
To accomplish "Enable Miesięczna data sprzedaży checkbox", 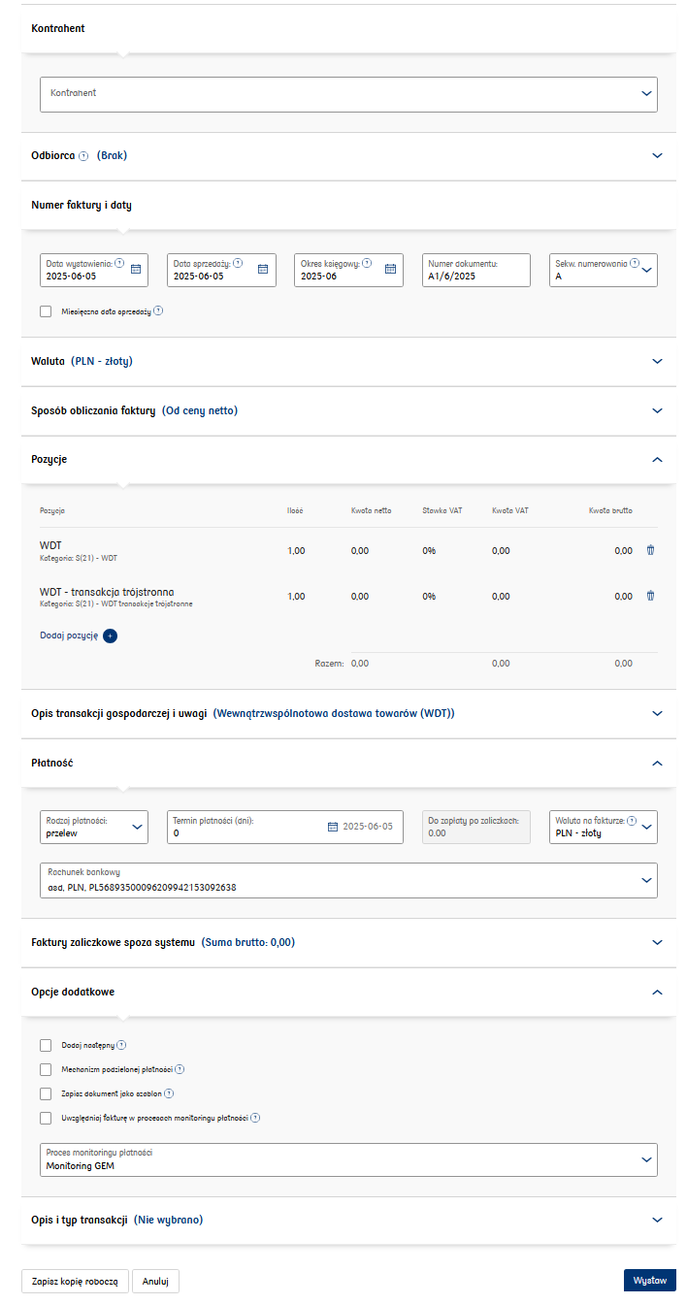I will [x=46, y=311].
